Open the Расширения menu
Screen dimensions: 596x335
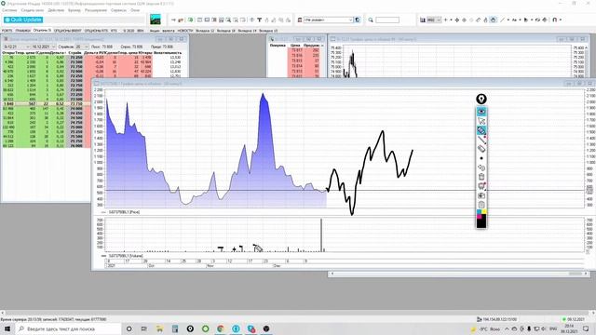(x=96, y=10)
